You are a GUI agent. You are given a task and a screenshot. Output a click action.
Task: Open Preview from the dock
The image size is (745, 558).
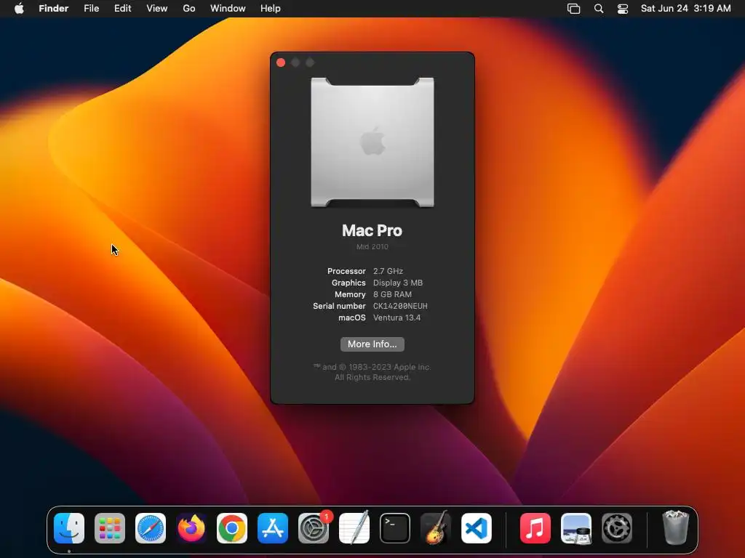tap(576, 528)
